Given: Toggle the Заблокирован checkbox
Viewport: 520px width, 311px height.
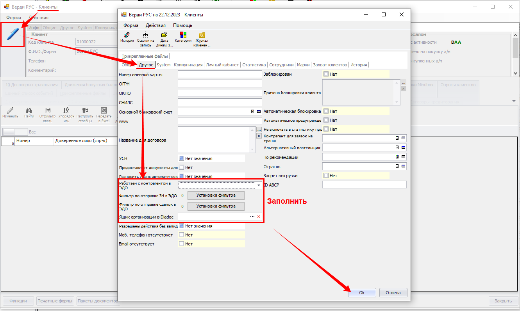Looking at the screenshot, I should 326,74.
